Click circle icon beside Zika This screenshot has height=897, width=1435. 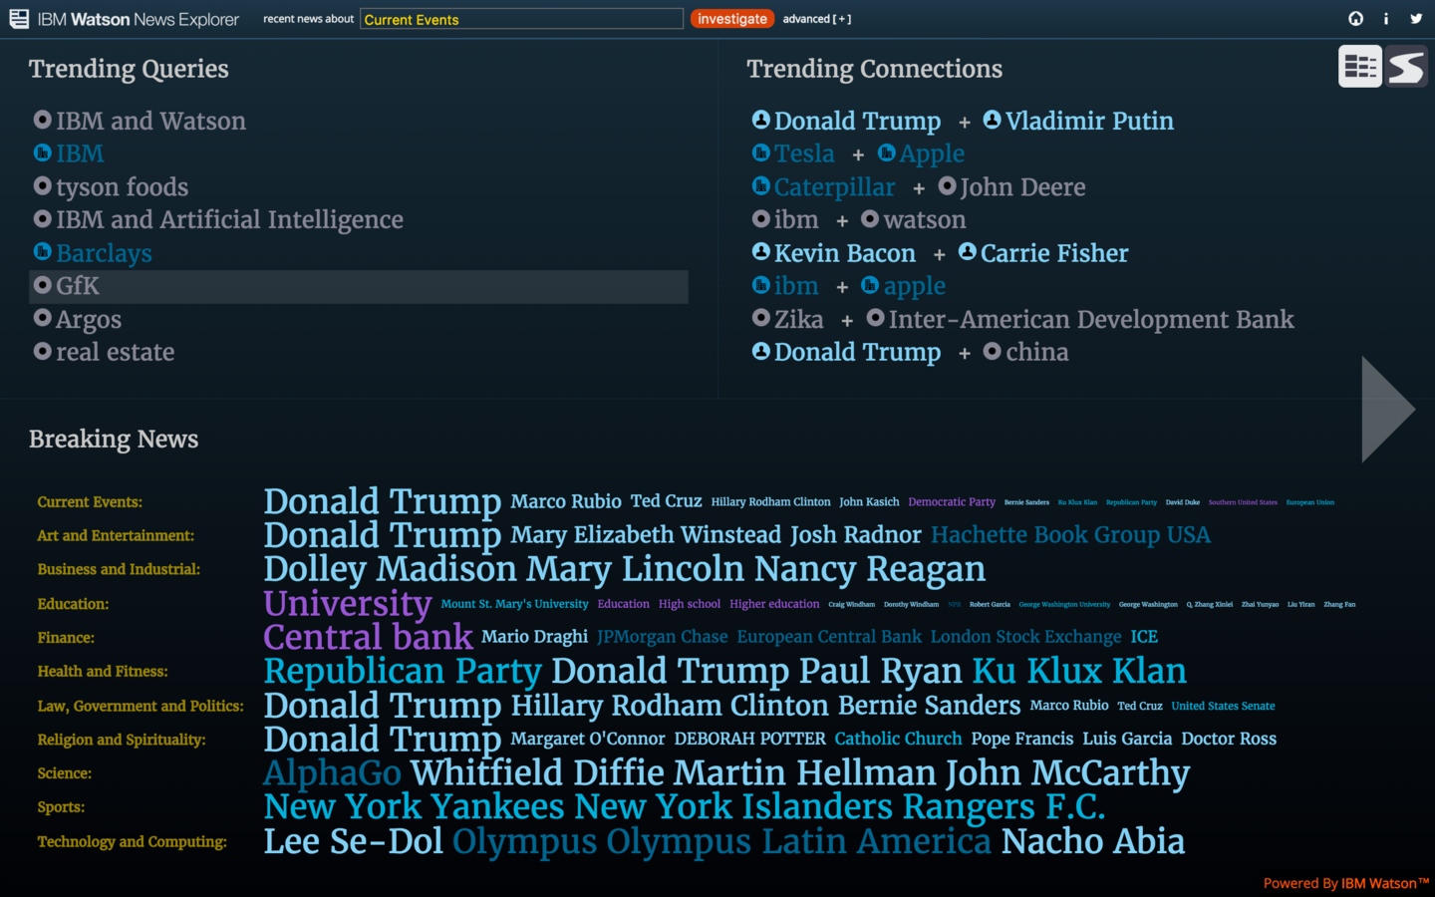(761, 318)
